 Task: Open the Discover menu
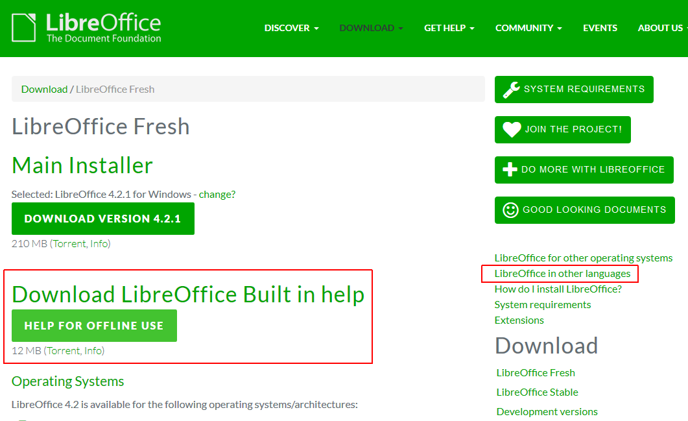291,28
